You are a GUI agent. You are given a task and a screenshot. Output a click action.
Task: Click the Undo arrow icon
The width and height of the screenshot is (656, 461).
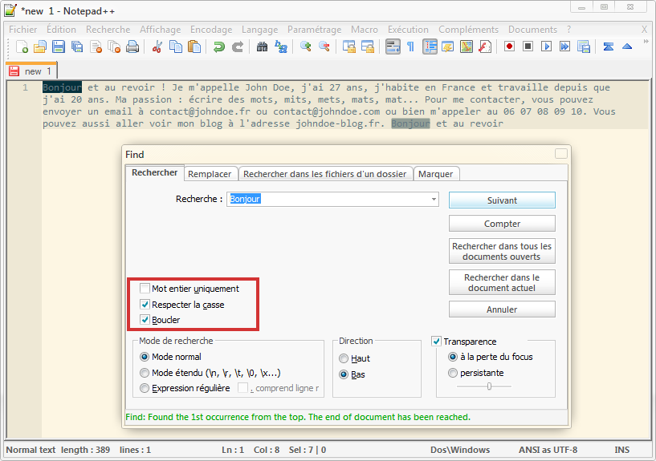pos(219,47)
